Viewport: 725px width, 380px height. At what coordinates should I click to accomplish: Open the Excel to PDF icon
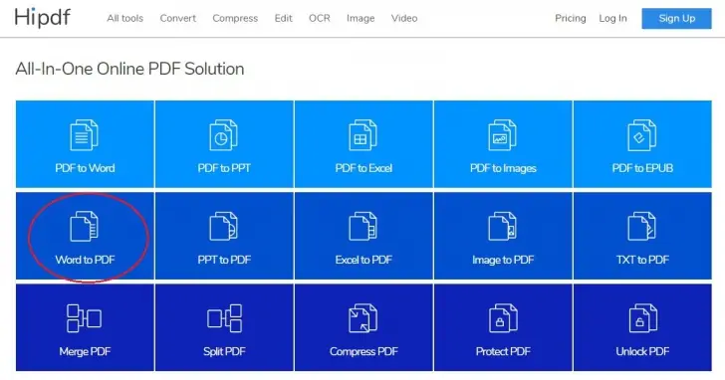pos(362,226)
